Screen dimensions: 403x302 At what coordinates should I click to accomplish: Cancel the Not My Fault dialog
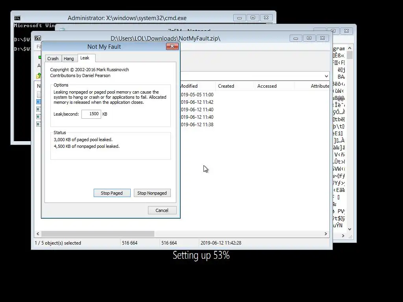click(162, 210)
